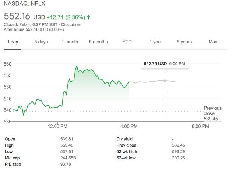Switch to the 1 year view
The width and height of the screenshot is (232, 169).
tap(155, 42)
